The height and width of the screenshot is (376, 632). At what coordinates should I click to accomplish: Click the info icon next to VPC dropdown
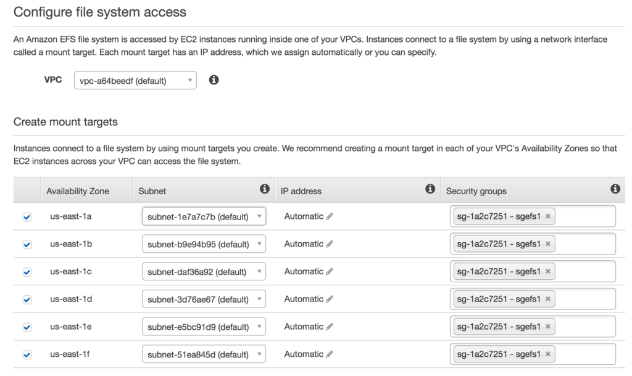214,80
